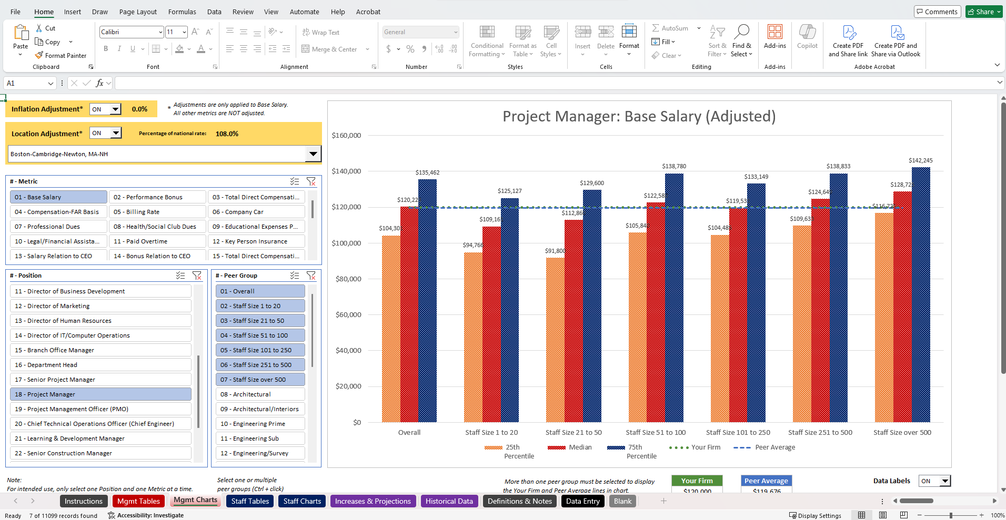Expand the Boston-Cambridge-Newton location dropdown
Screen dimensions: 1006x520
point(313,154)
